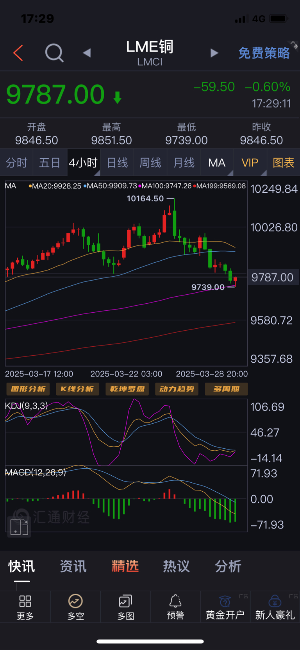
Task: Switch to 热议 news tab
Action: tap(176, 566)
